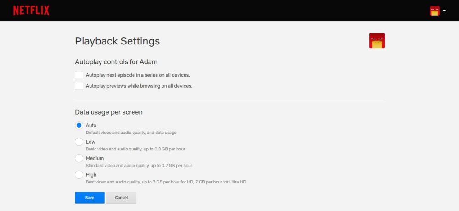Click the 'High' option label text

(x=91, y=175)
